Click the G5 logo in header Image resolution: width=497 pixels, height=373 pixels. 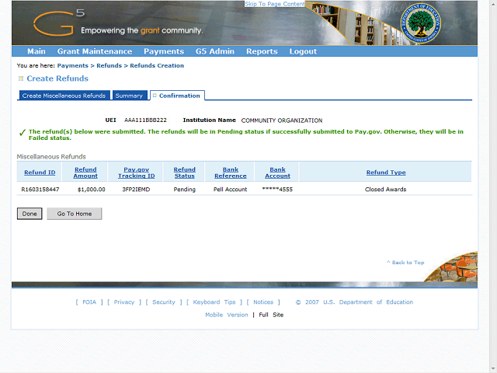pyautogui.click(x=59, y=23)
